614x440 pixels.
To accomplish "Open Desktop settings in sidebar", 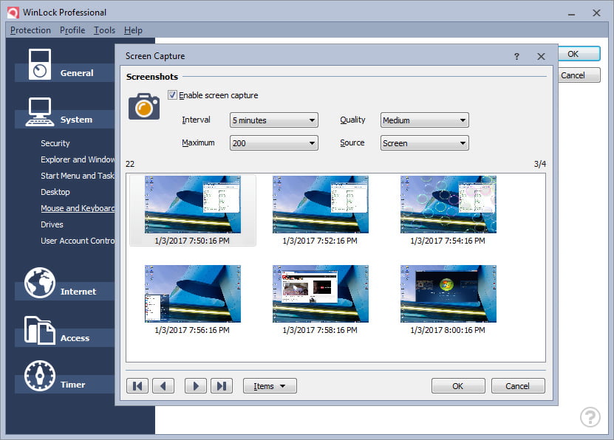I will 55,192.
